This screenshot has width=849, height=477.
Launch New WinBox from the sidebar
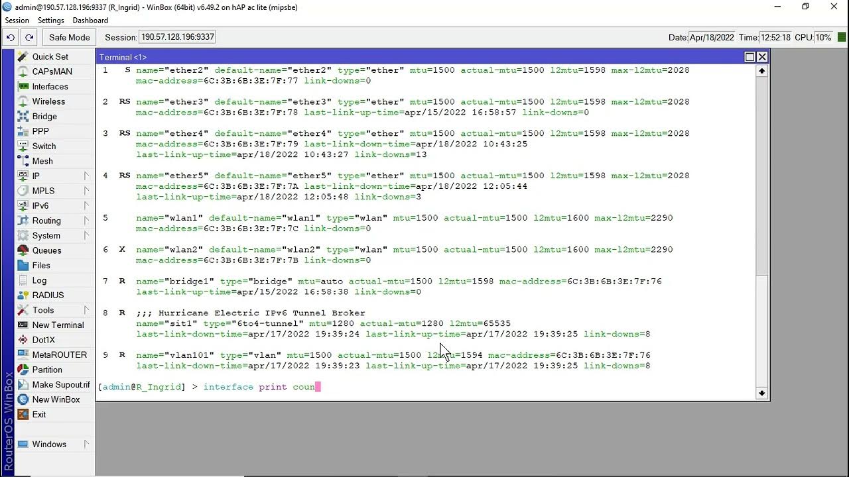[x=56, y=399]
